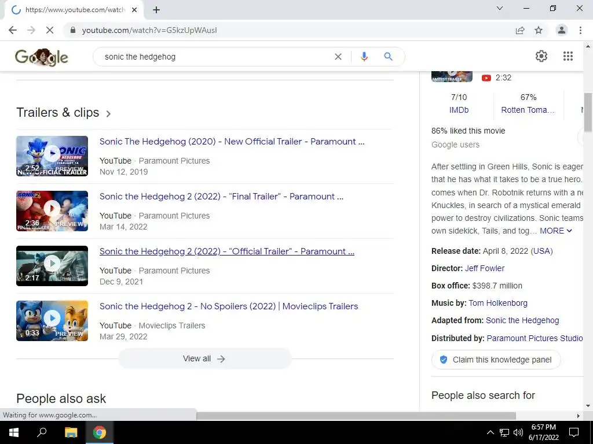Play the 2:32 trailer in knowledge panel
Screen dimensions: 593x444
click(452, 76)
